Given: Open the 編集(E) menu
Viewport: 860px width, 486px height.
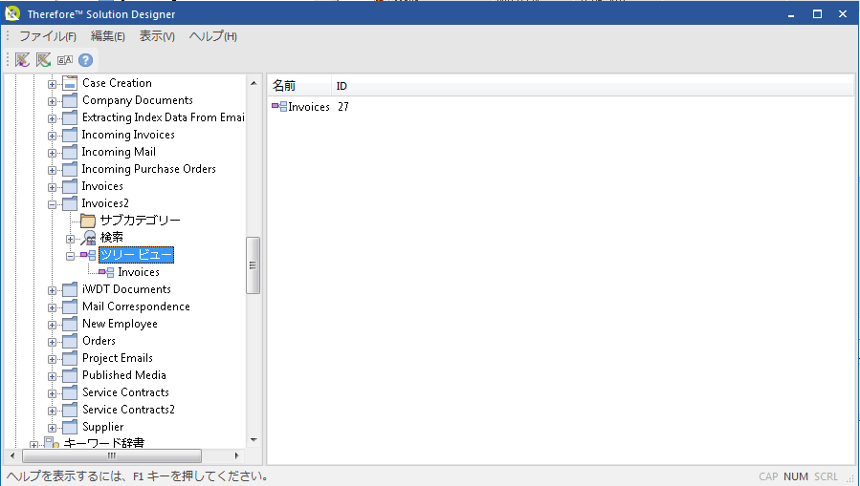Looking at the screenshot, I should coord(107,36).
